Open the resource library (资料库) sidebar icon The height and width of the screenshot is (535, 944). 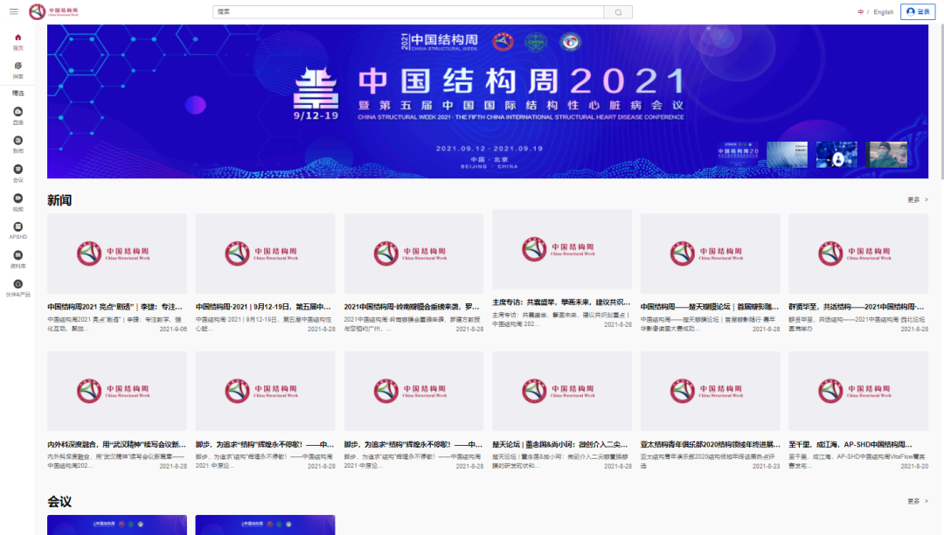coord(17,255)
